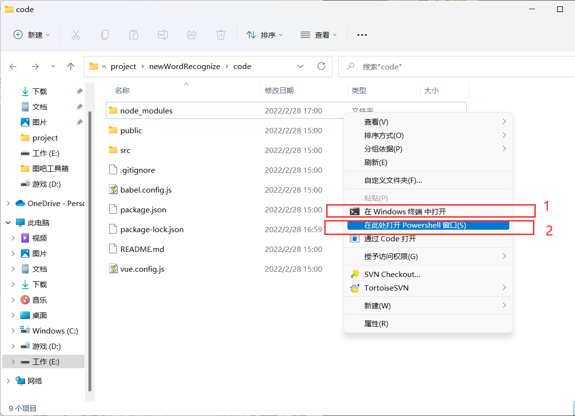Open the three-dot more options menu
Screen dimensions: 575x416
(362, 35)
